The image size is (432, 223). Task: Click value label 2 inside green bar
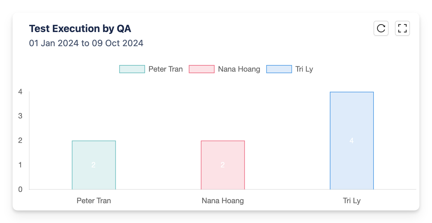(93, 165)
